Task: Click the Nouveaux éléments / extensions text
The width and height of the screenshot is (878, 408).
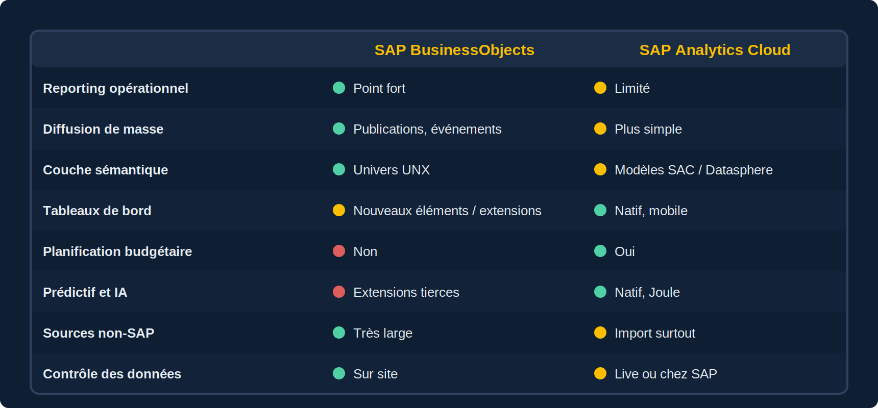Action: 447,211
